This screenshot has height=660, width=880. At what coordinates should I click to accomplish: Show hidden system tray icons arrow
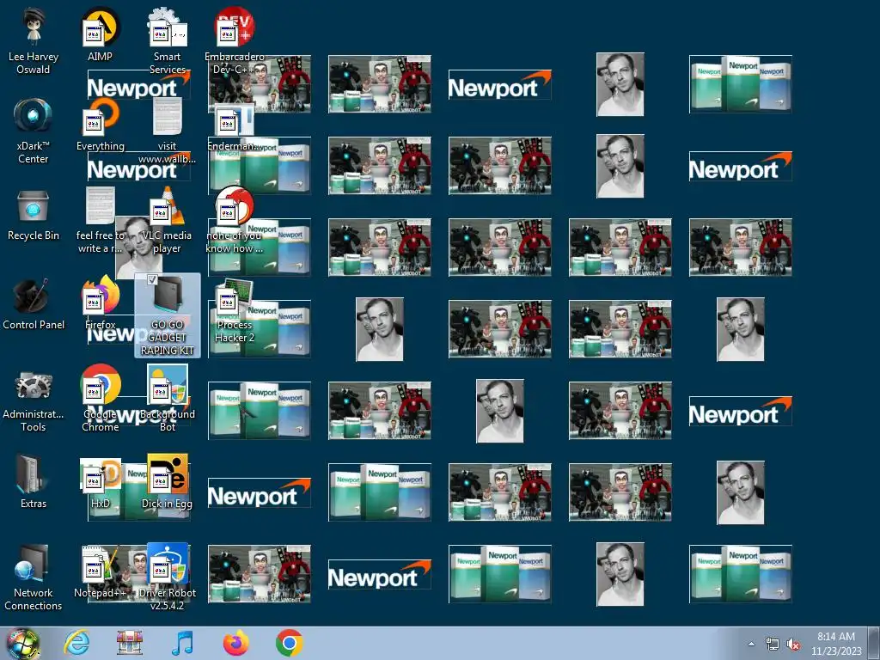[x=751, y=644]
